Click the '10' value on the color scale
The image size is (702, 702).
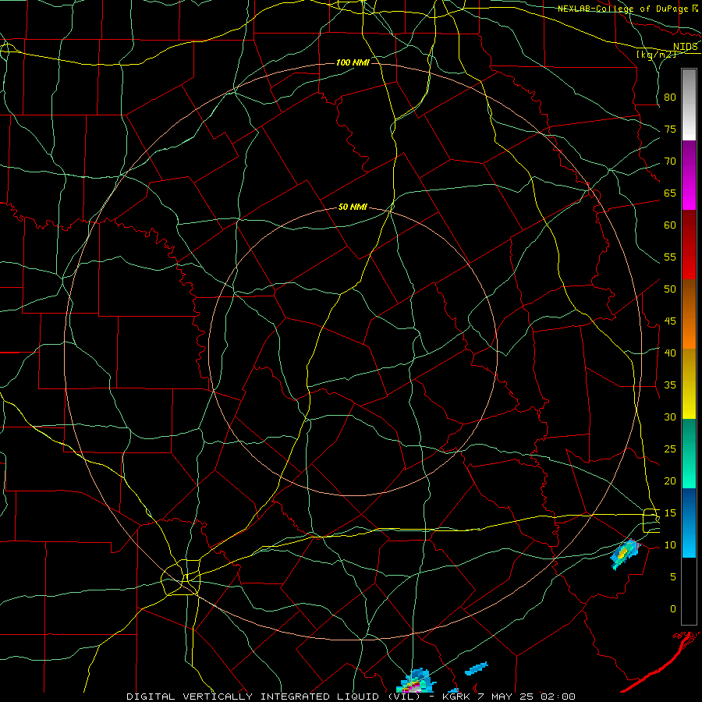click(670, 545)
